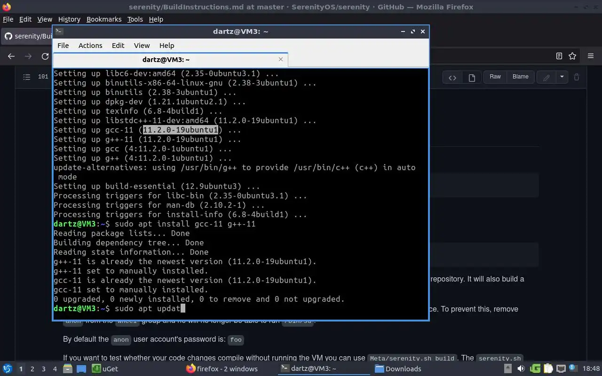Image resolution: width=602 pixels, height=376 pixels.
Task: Close the dartz@VM3 terminal tab
Action: pyautogui.click(x=281, y=59)
